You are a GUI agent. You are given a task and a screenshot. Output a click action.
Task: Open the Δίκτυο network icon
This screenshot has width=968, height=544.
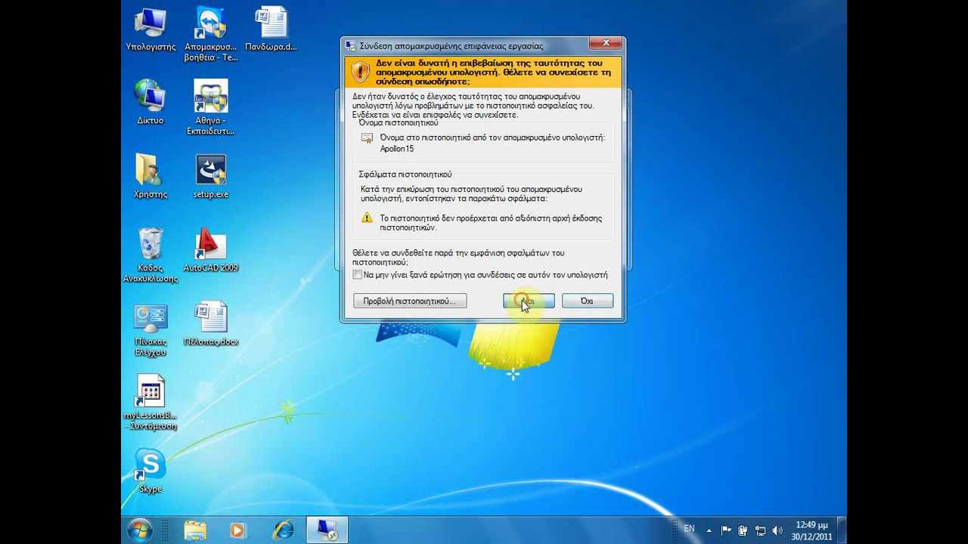click(150, 103)
